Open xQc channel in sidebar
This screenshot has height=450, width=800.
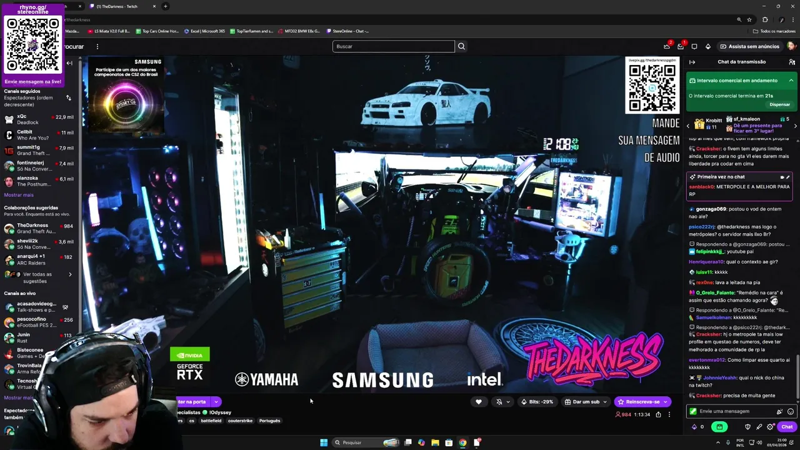click(39, 119)
